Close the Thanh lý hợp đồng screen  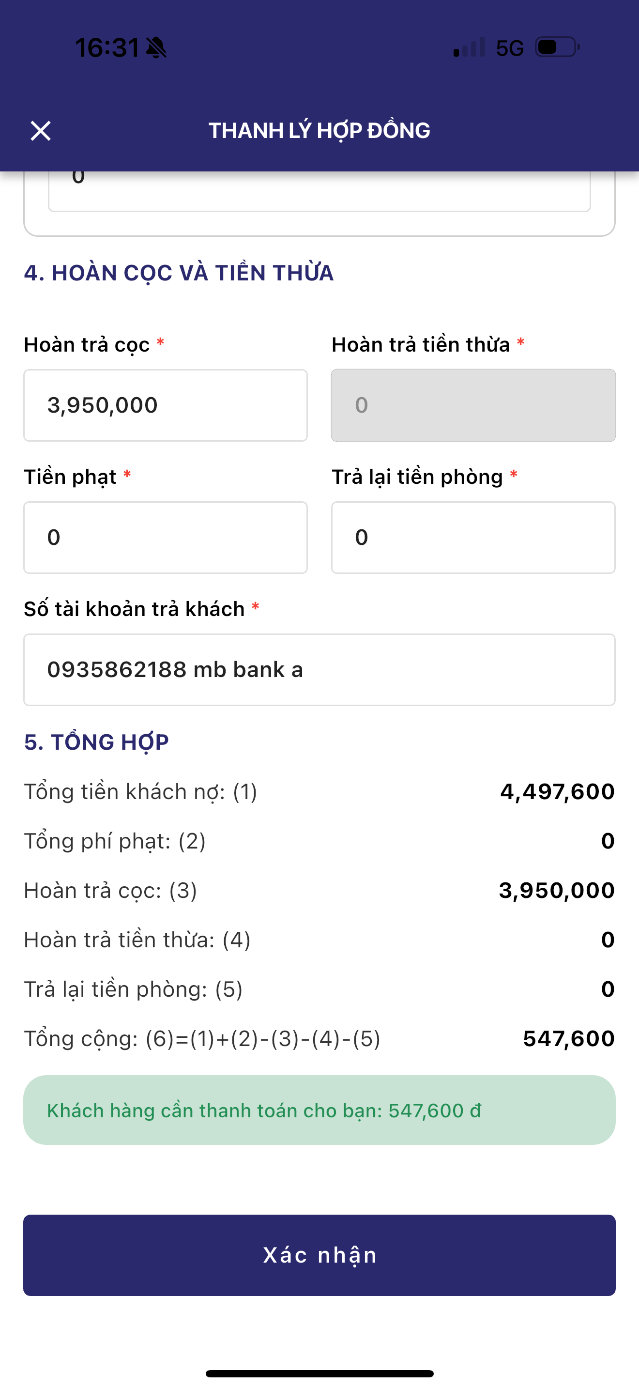coord(40,131)
